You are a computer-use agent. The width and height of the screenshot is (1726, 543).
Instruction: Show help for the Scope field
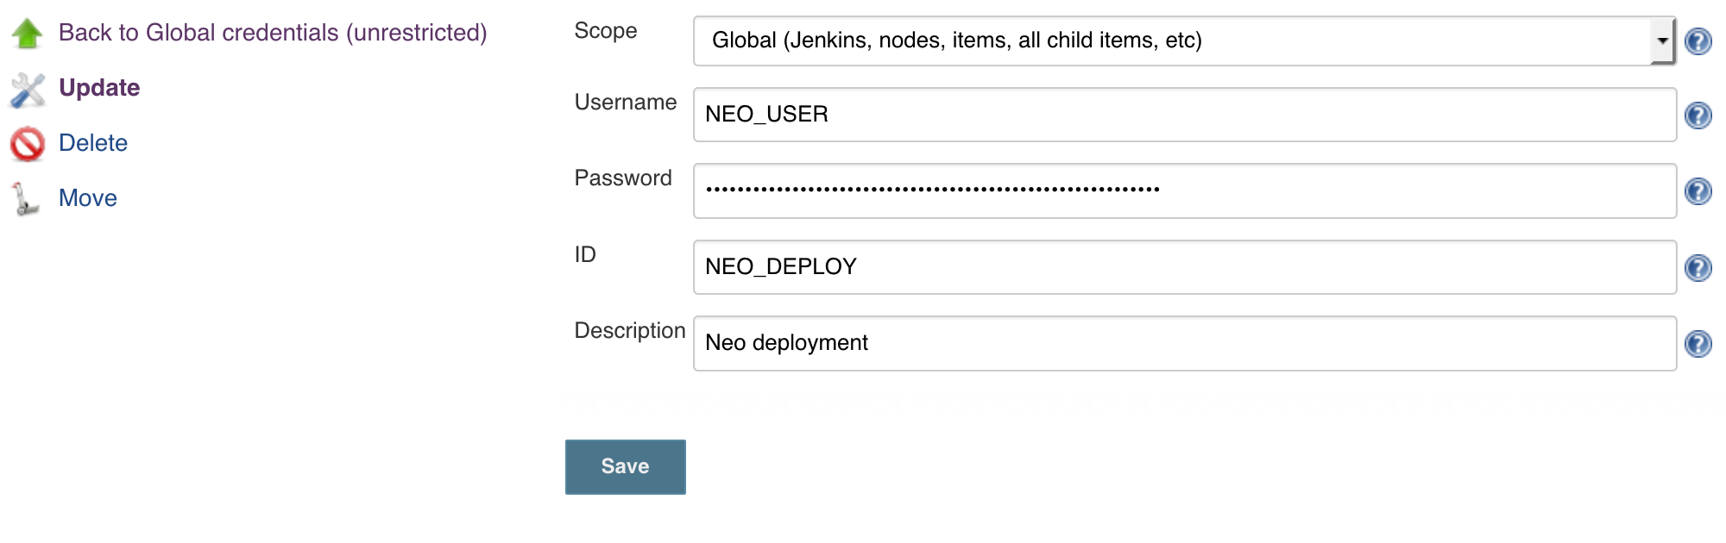(1698, 41)
